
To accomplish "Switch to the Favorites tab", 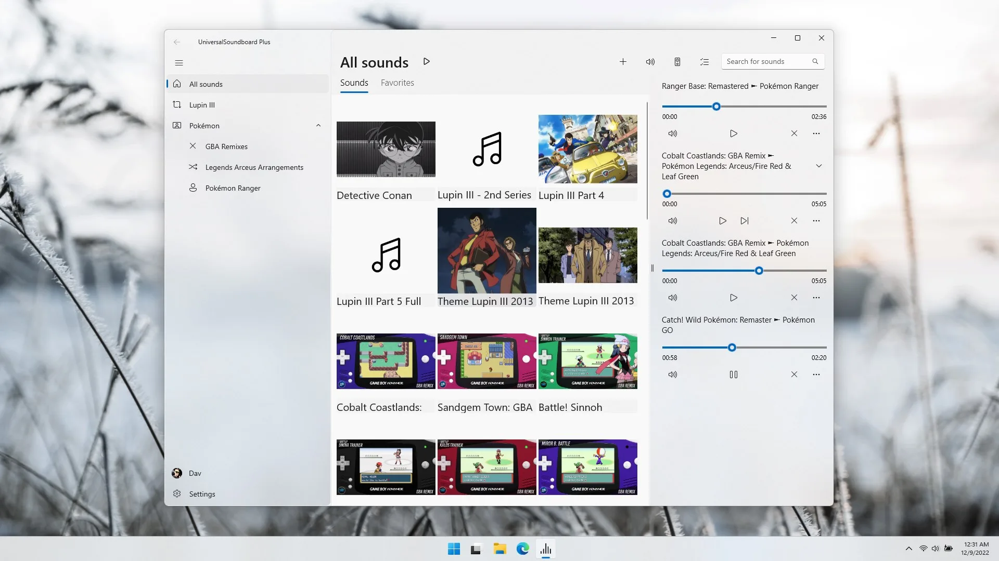I will coord(397,83).
